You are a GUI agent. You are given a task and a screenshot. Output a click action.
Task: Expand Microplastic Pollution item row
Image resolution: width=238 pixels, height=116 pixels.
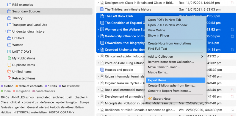click(98, 103)
